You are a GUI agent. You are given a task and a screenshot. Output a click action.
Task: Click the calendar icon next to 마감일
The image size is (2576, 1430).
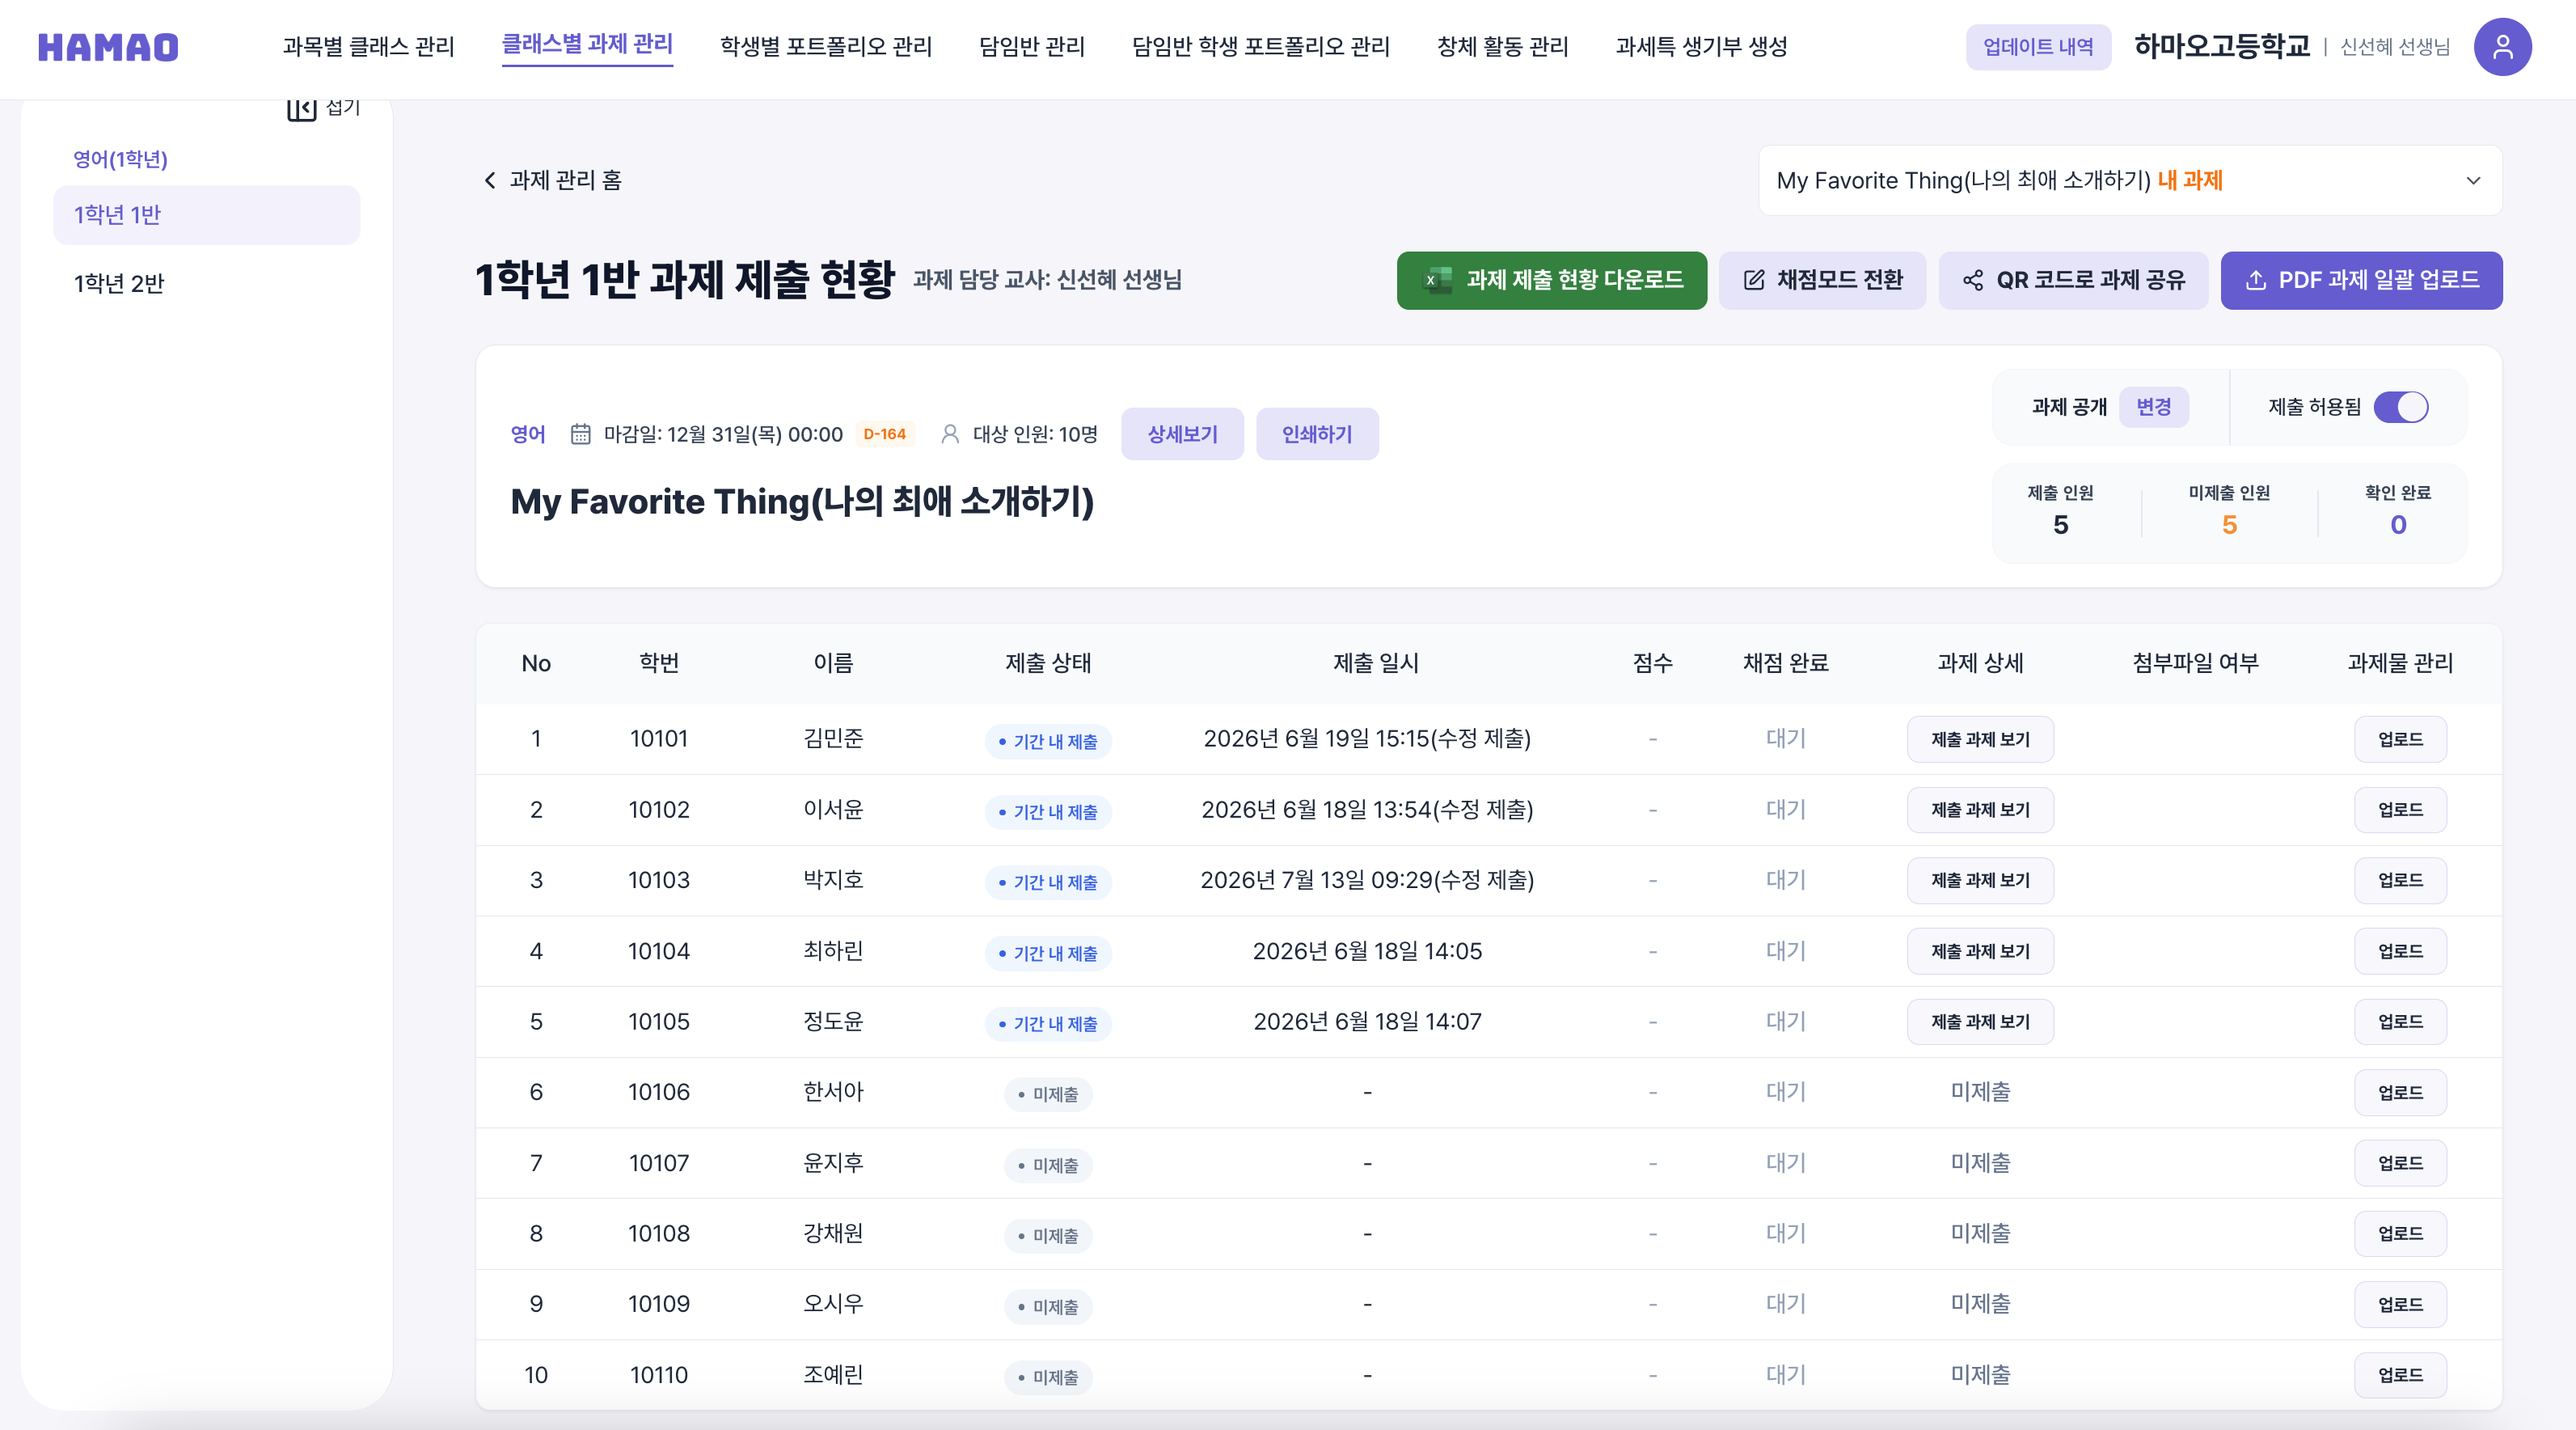coord(580,434)
